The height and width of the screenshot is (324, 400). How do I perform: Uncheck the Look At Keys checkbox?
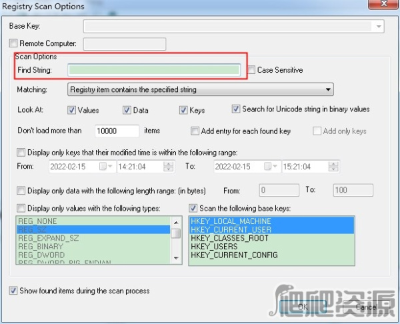pyautogui.click(x=183, y=110)
